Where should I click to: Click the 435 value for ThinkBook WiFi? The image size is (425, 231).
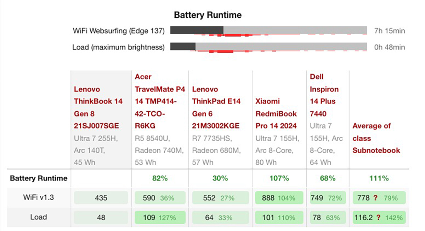(101, 198)
